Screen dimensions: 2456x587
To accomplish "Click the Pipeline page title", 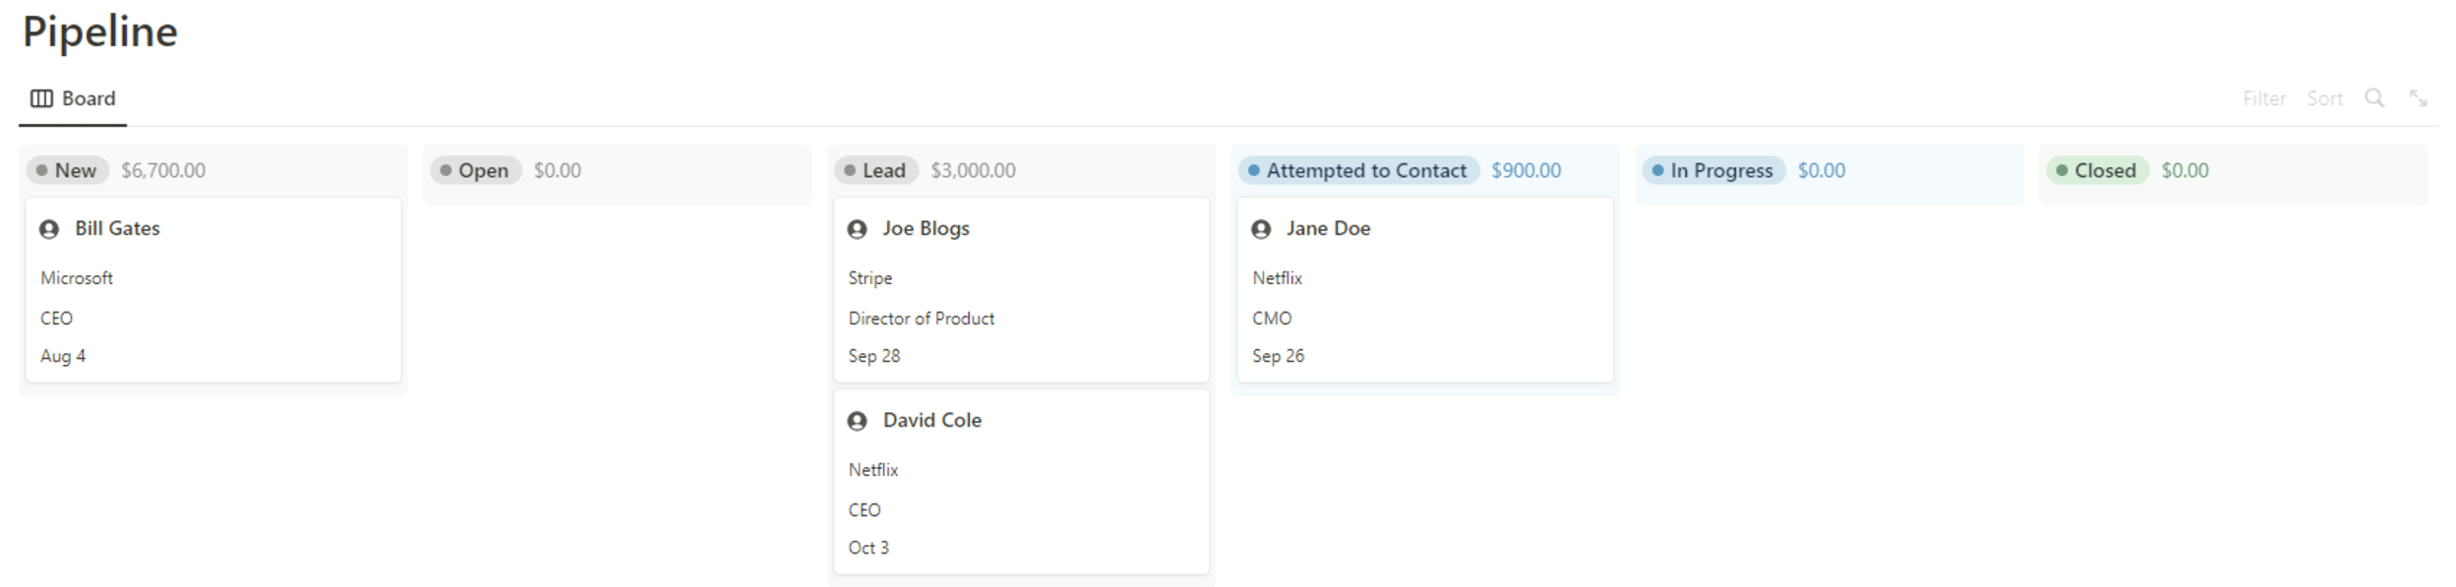I will pos(100,31).
